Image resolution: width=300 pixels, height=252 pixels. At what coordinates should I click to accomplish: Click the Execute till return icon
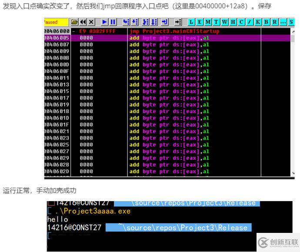[x=165, y=22]
